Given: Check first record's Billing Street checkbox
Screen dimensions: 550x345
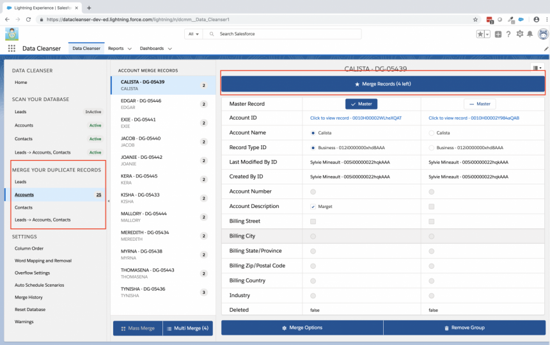Looking at the screenshot, I should (313, 221).
